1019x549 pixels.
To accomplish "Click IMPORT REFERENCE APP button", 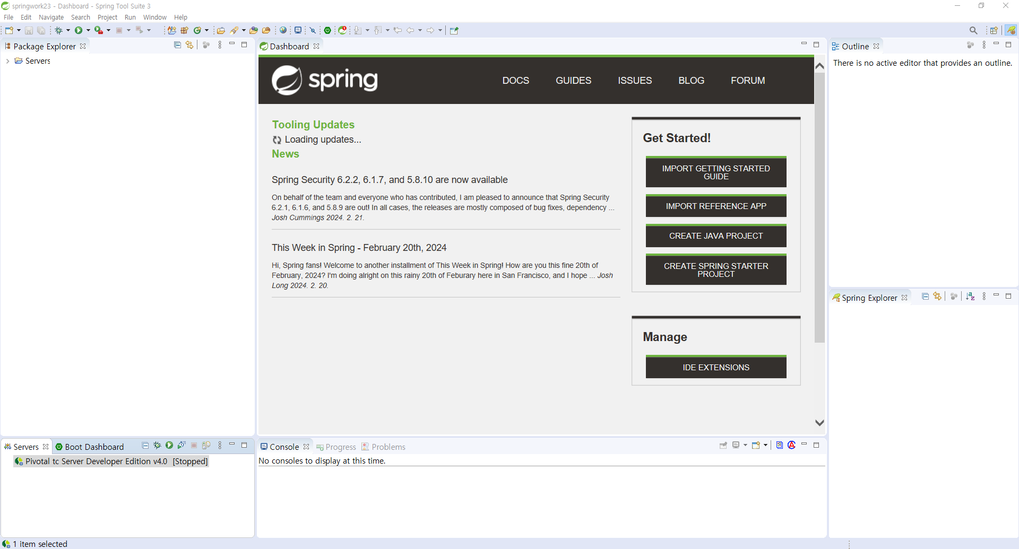I will [716, 206].
